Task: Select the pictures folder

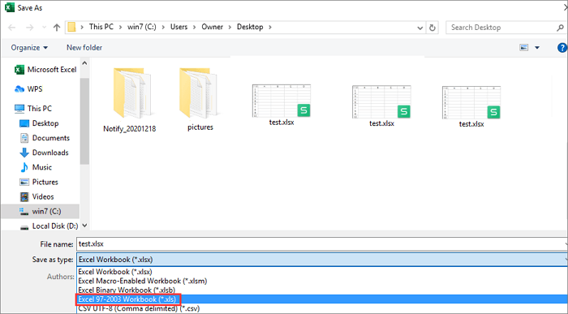Action: [200, 99]
